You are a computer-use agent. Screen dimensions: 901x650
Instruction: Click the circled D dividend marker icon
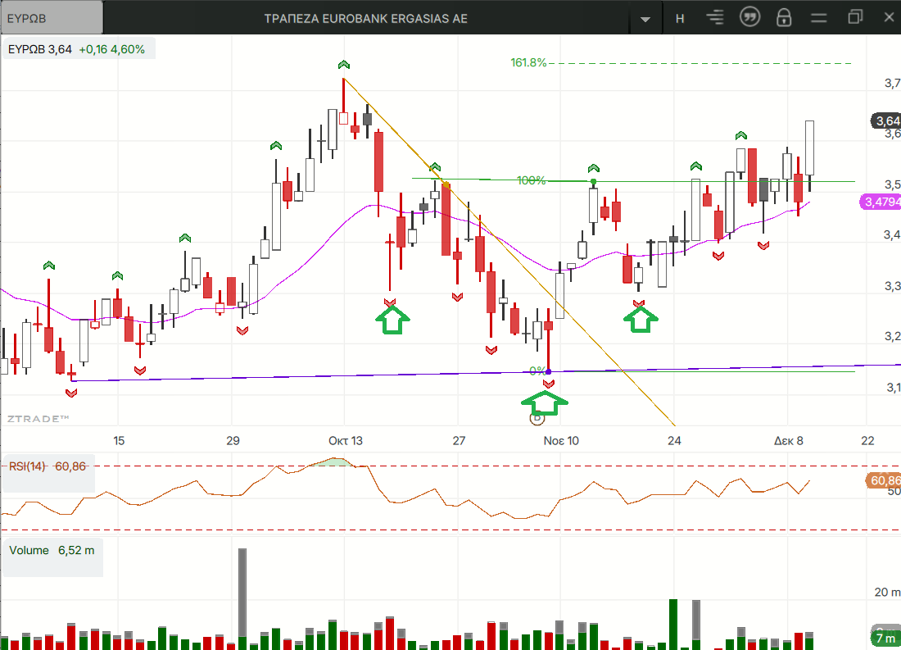tap(537, 417)
